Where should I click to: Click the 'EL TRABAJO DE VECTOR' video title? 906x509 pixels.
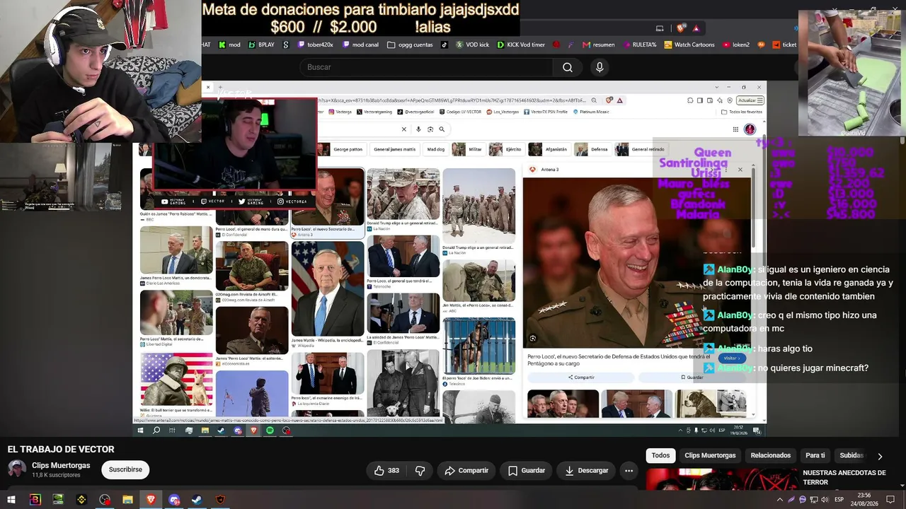pyautogui.click(x=61, y=450)
